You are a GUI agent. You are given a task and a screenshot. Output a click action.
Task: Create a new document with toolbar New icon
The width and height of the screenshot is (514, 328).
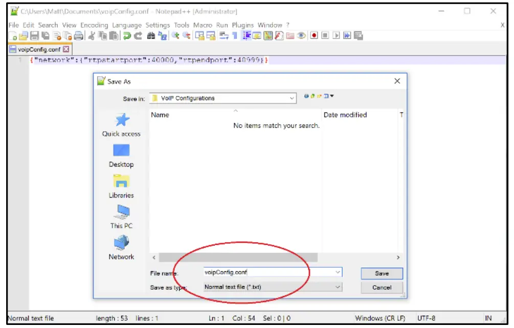[x=13, y=36]
